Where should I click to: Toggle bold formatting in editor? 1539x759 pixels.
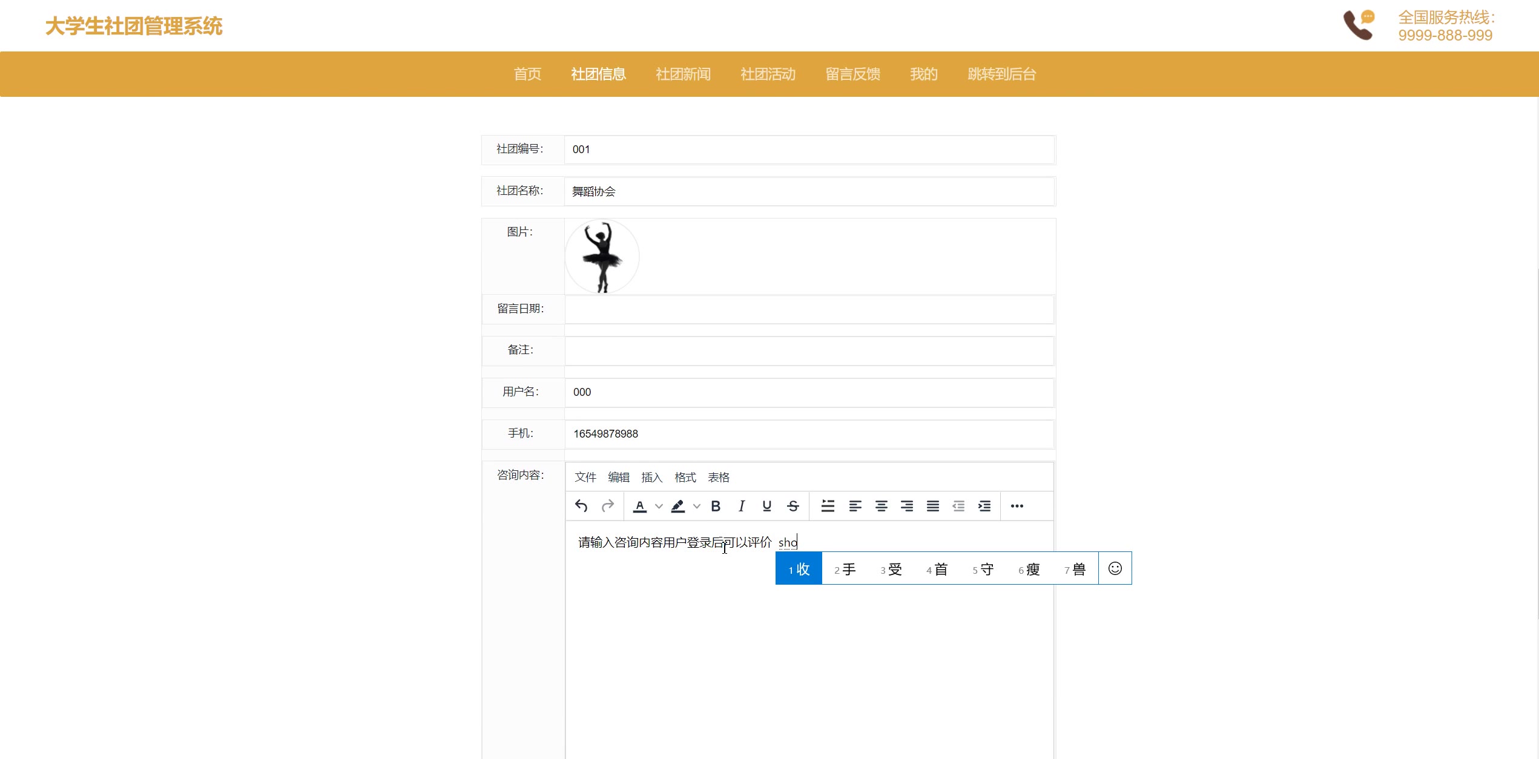click(716, 506)
